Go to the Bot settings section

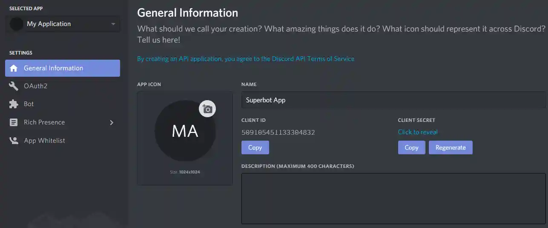coord(29,104)
